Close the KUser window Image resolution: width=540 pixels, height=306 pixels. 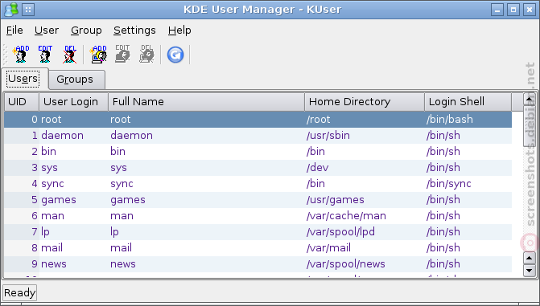coord(529,10)
